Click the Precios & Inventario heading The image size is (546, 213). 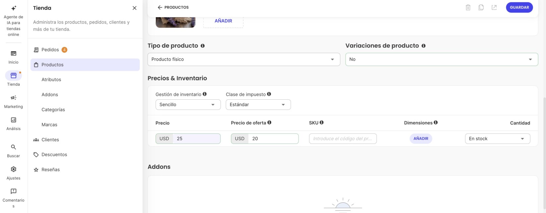(177, 78)
